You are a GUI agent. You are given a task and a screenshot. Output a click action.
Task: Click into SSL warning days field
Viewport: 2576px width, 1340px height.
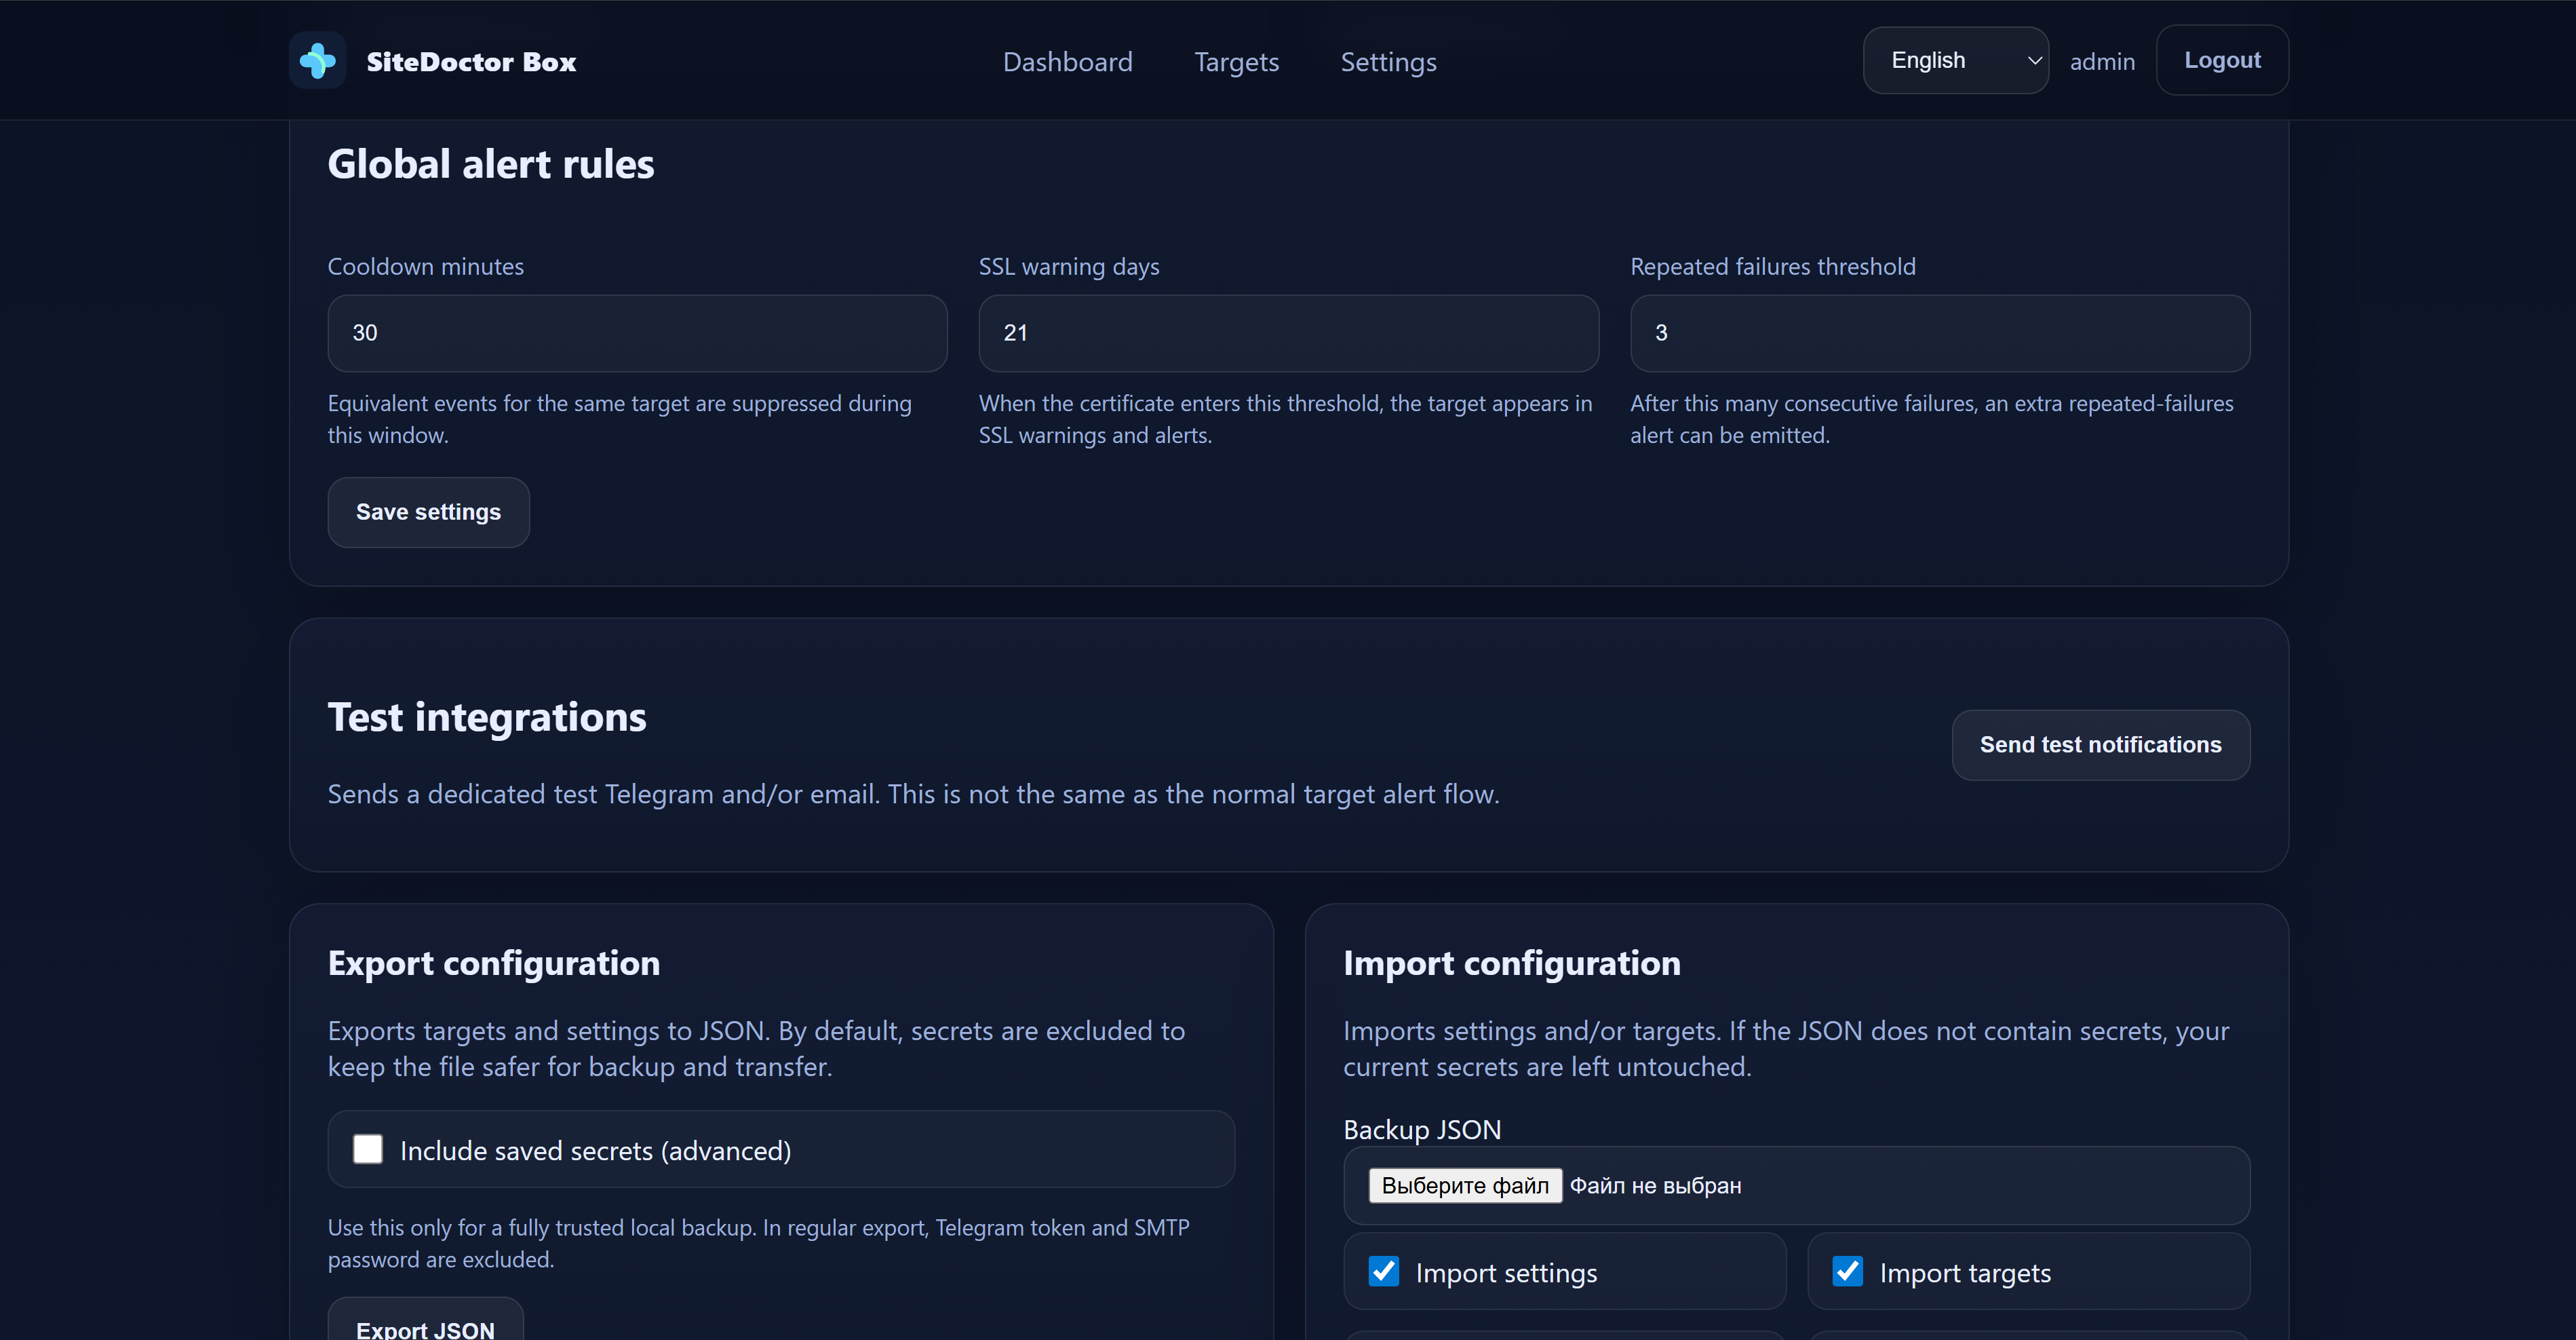click(1288, 333)
